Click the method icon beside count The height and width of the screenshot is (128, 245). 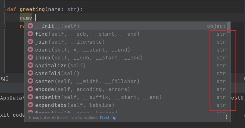click(x=30, y=50)
